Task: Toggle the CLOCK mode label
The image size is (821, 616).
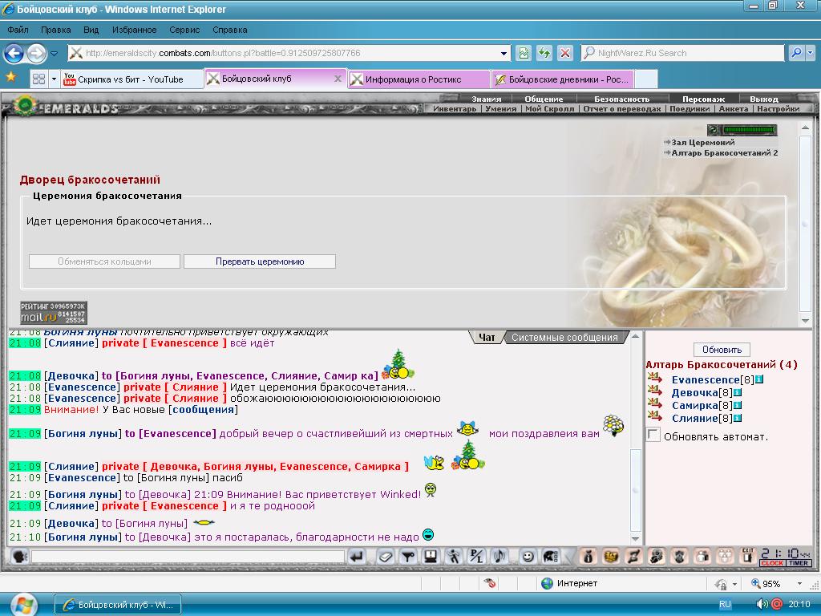Action: 772,563
